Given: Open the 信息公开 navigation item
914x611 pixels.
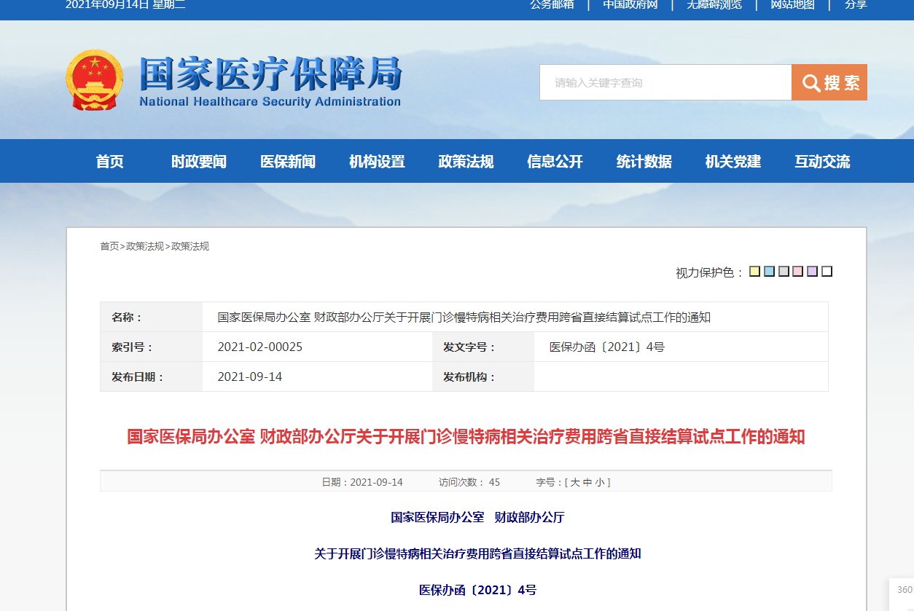Looking at the screenshot, I should (555, 162).
